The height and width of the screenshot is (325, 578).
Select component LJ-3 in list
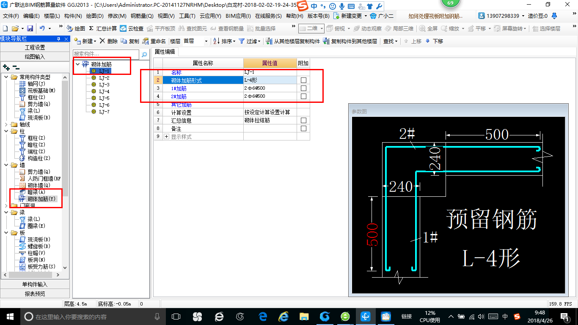[x=104, y=85]
